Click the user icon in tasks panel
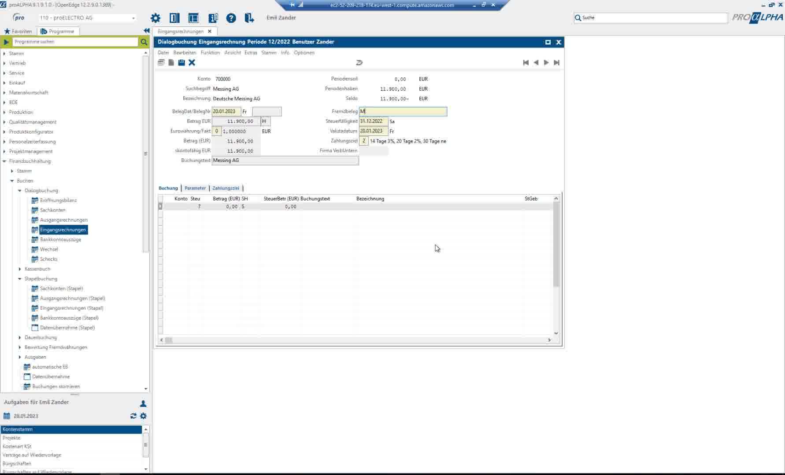This screenshot has height=475, width=785. (143, 403)
